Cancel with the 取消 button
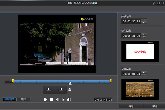 click(x=154, y=106)
